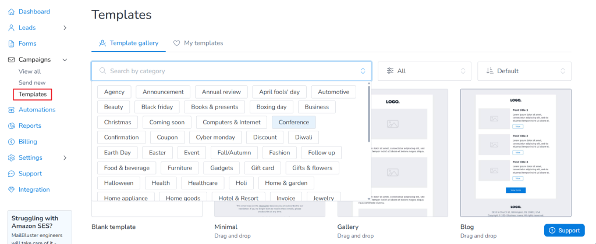The image size is (596, 244).
Task: Select the Hotel & Resort category
Action: coord(238,197)
